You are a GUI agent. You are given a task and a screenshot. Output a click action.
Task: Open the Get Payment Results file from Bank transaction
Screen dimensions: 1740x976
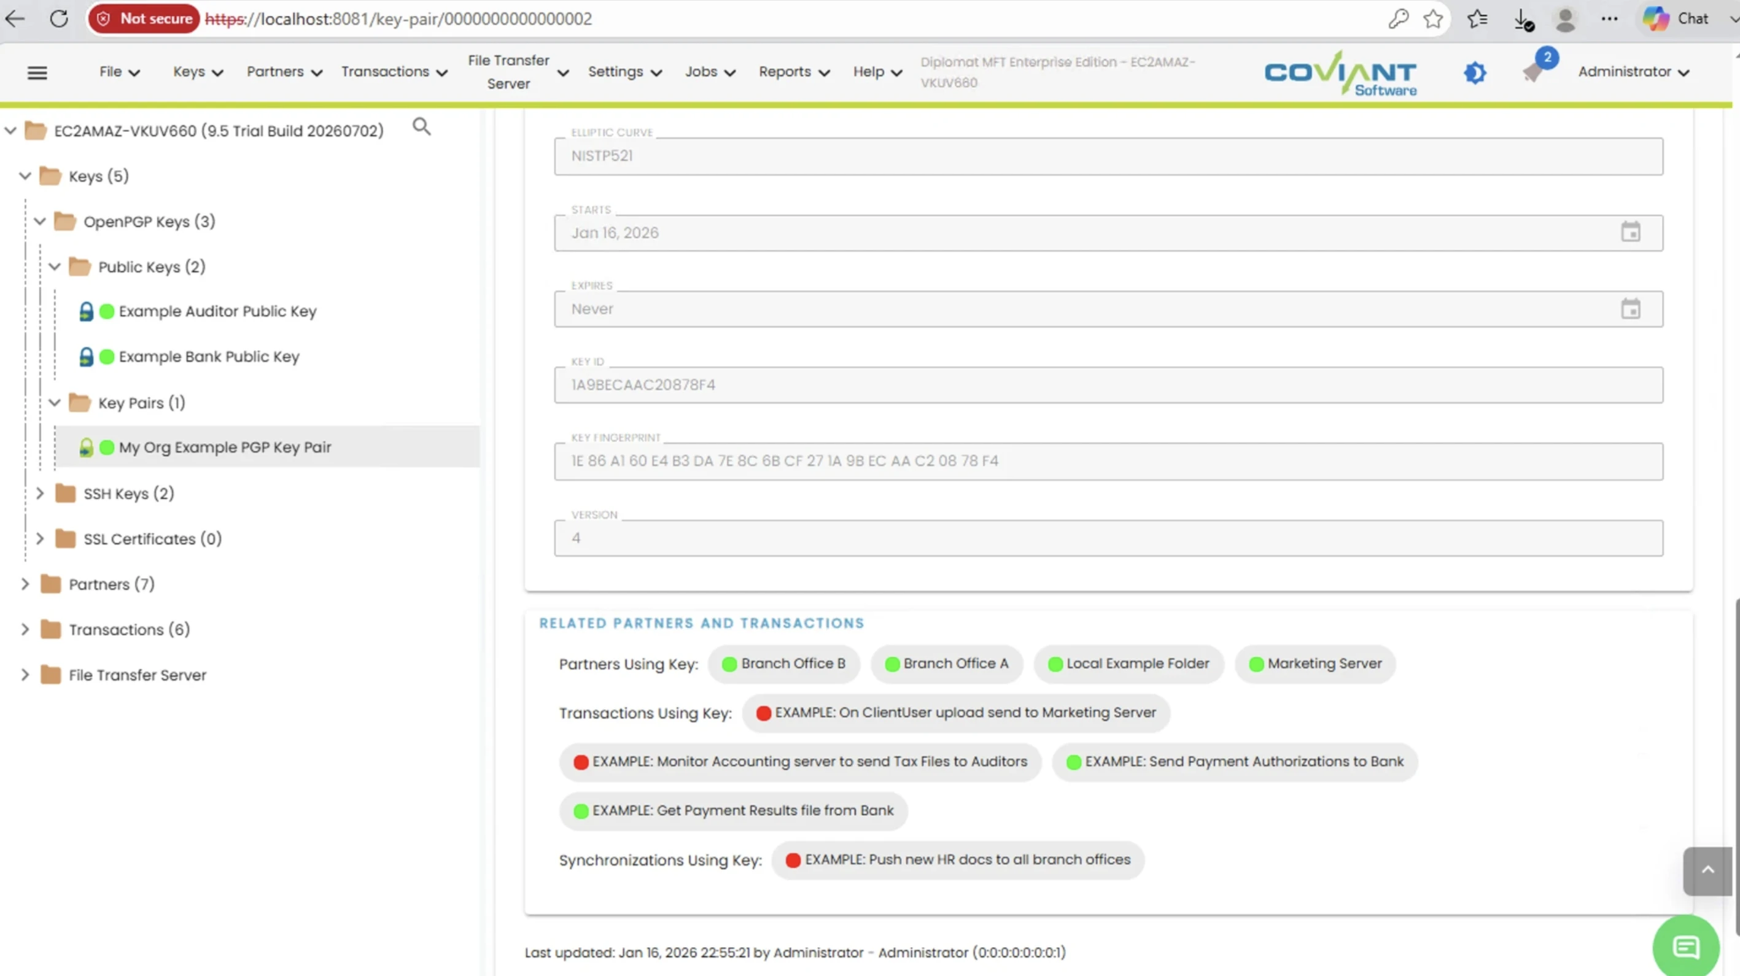click(734, 810)
